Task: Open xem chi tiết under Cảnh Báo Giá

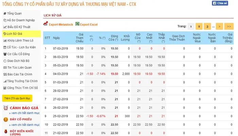Action: point(24,113)
